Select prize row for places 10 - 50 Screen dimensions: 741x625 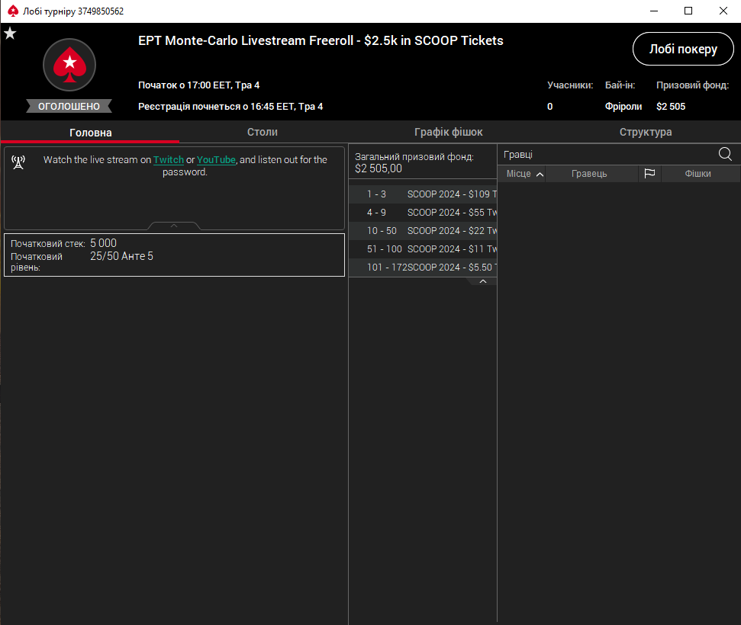point(423,231)
